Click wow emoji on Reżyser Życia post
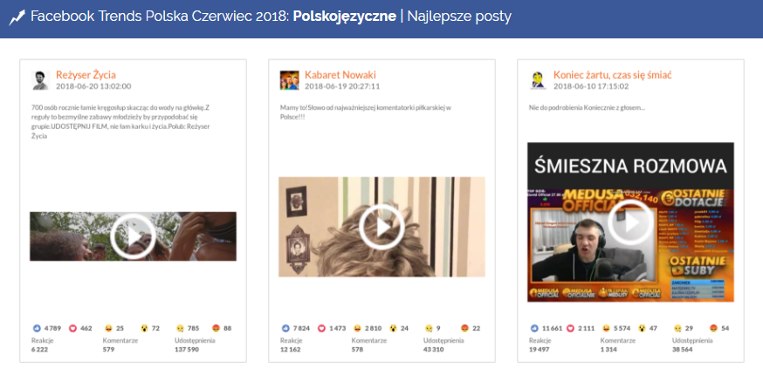 145,328
